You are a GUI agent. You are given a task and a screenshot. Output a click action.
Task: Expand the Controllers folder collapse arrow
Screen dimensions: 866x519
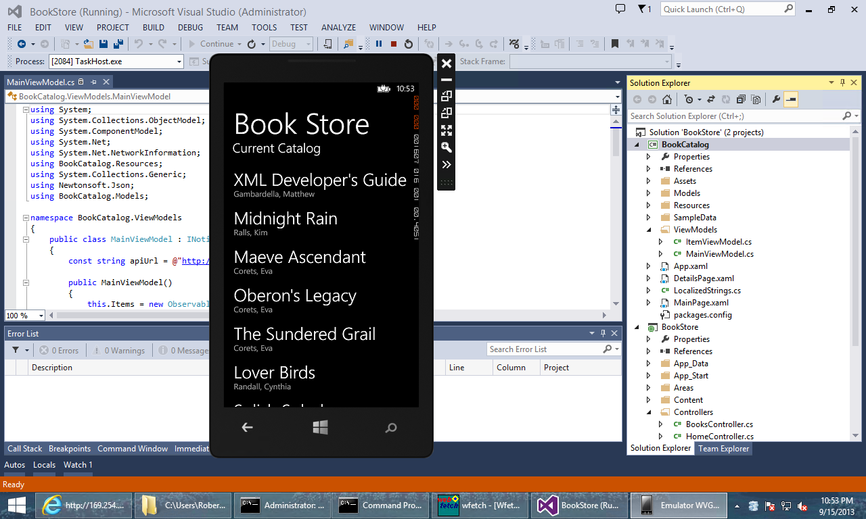tap(647, 412)
